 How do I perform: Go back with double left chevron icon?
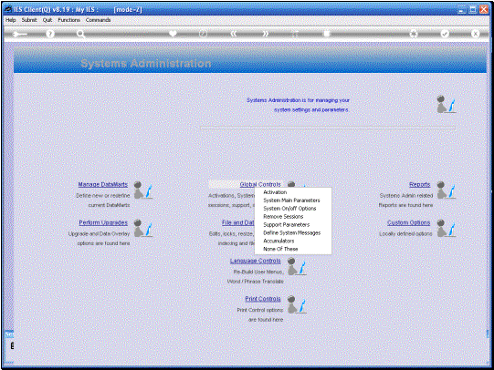point(234,34)
